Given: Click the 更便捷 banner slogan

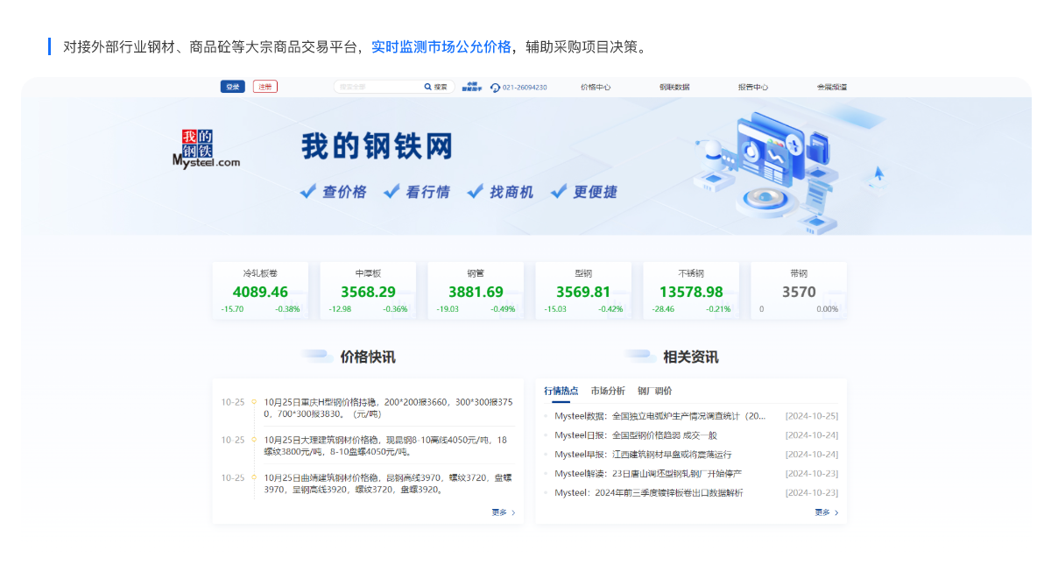Looking at the screenshot, I should click(x=596, y=192).
